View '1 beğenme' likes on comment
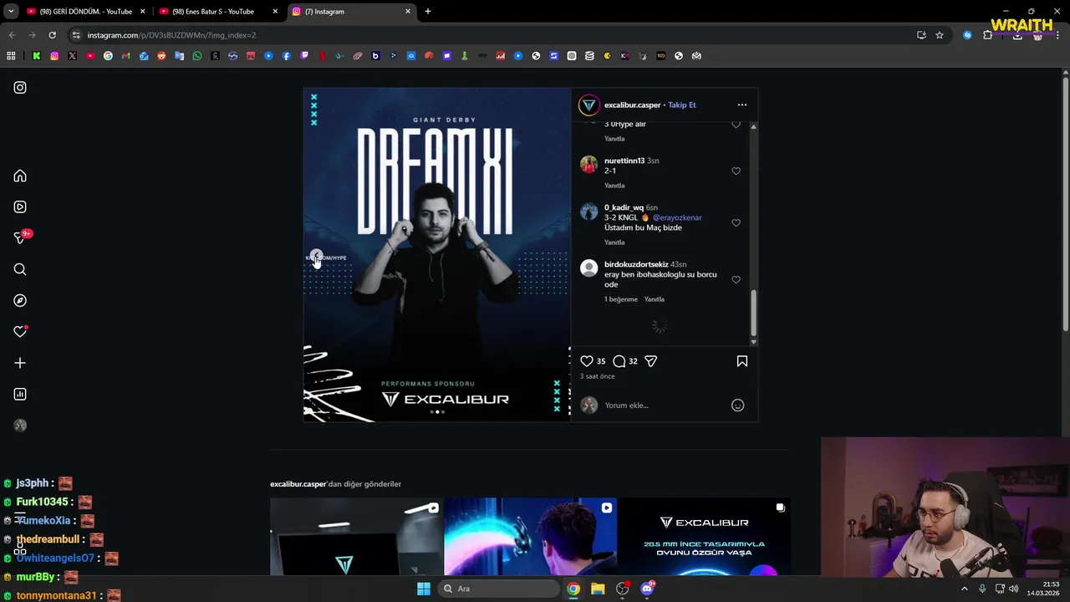This screenshot has width=1070, height=602. point(621,299)
